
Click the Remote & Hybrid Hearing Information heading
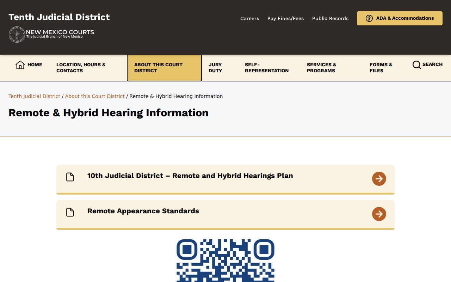109,113
